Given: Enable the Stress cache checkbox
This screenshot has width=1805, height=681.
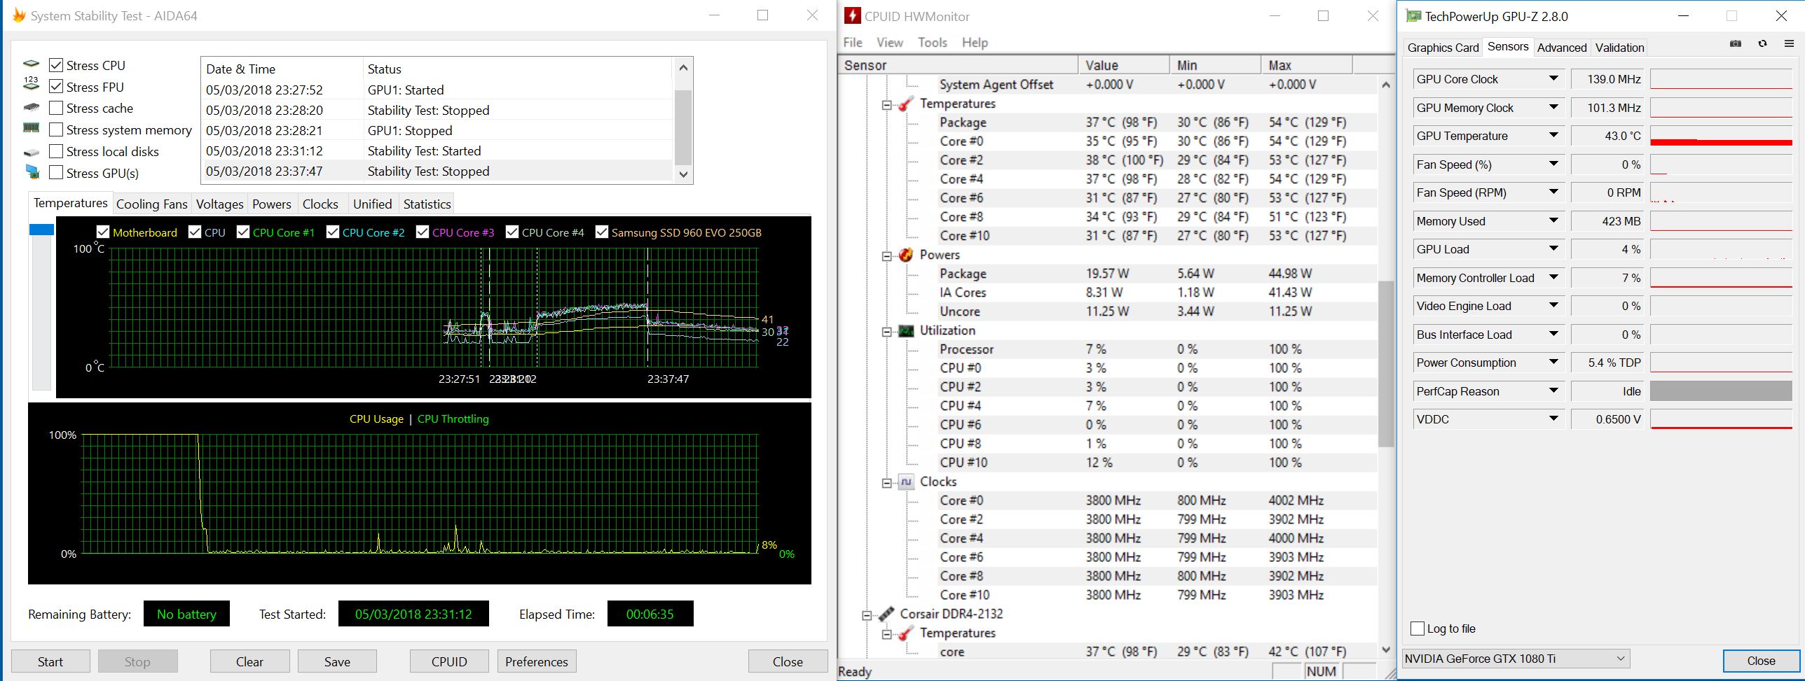Looking at the screenshot, I should point(56,108).
